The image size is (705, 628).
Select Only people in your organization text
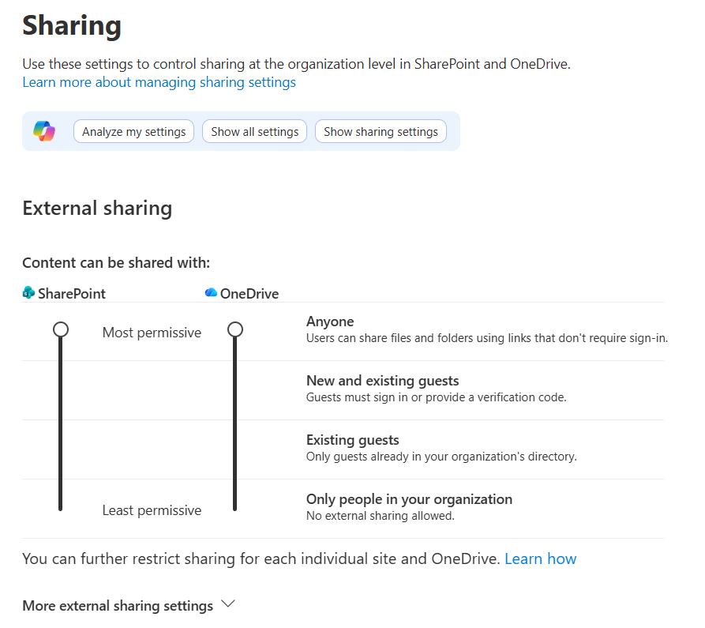coord(409,499)
